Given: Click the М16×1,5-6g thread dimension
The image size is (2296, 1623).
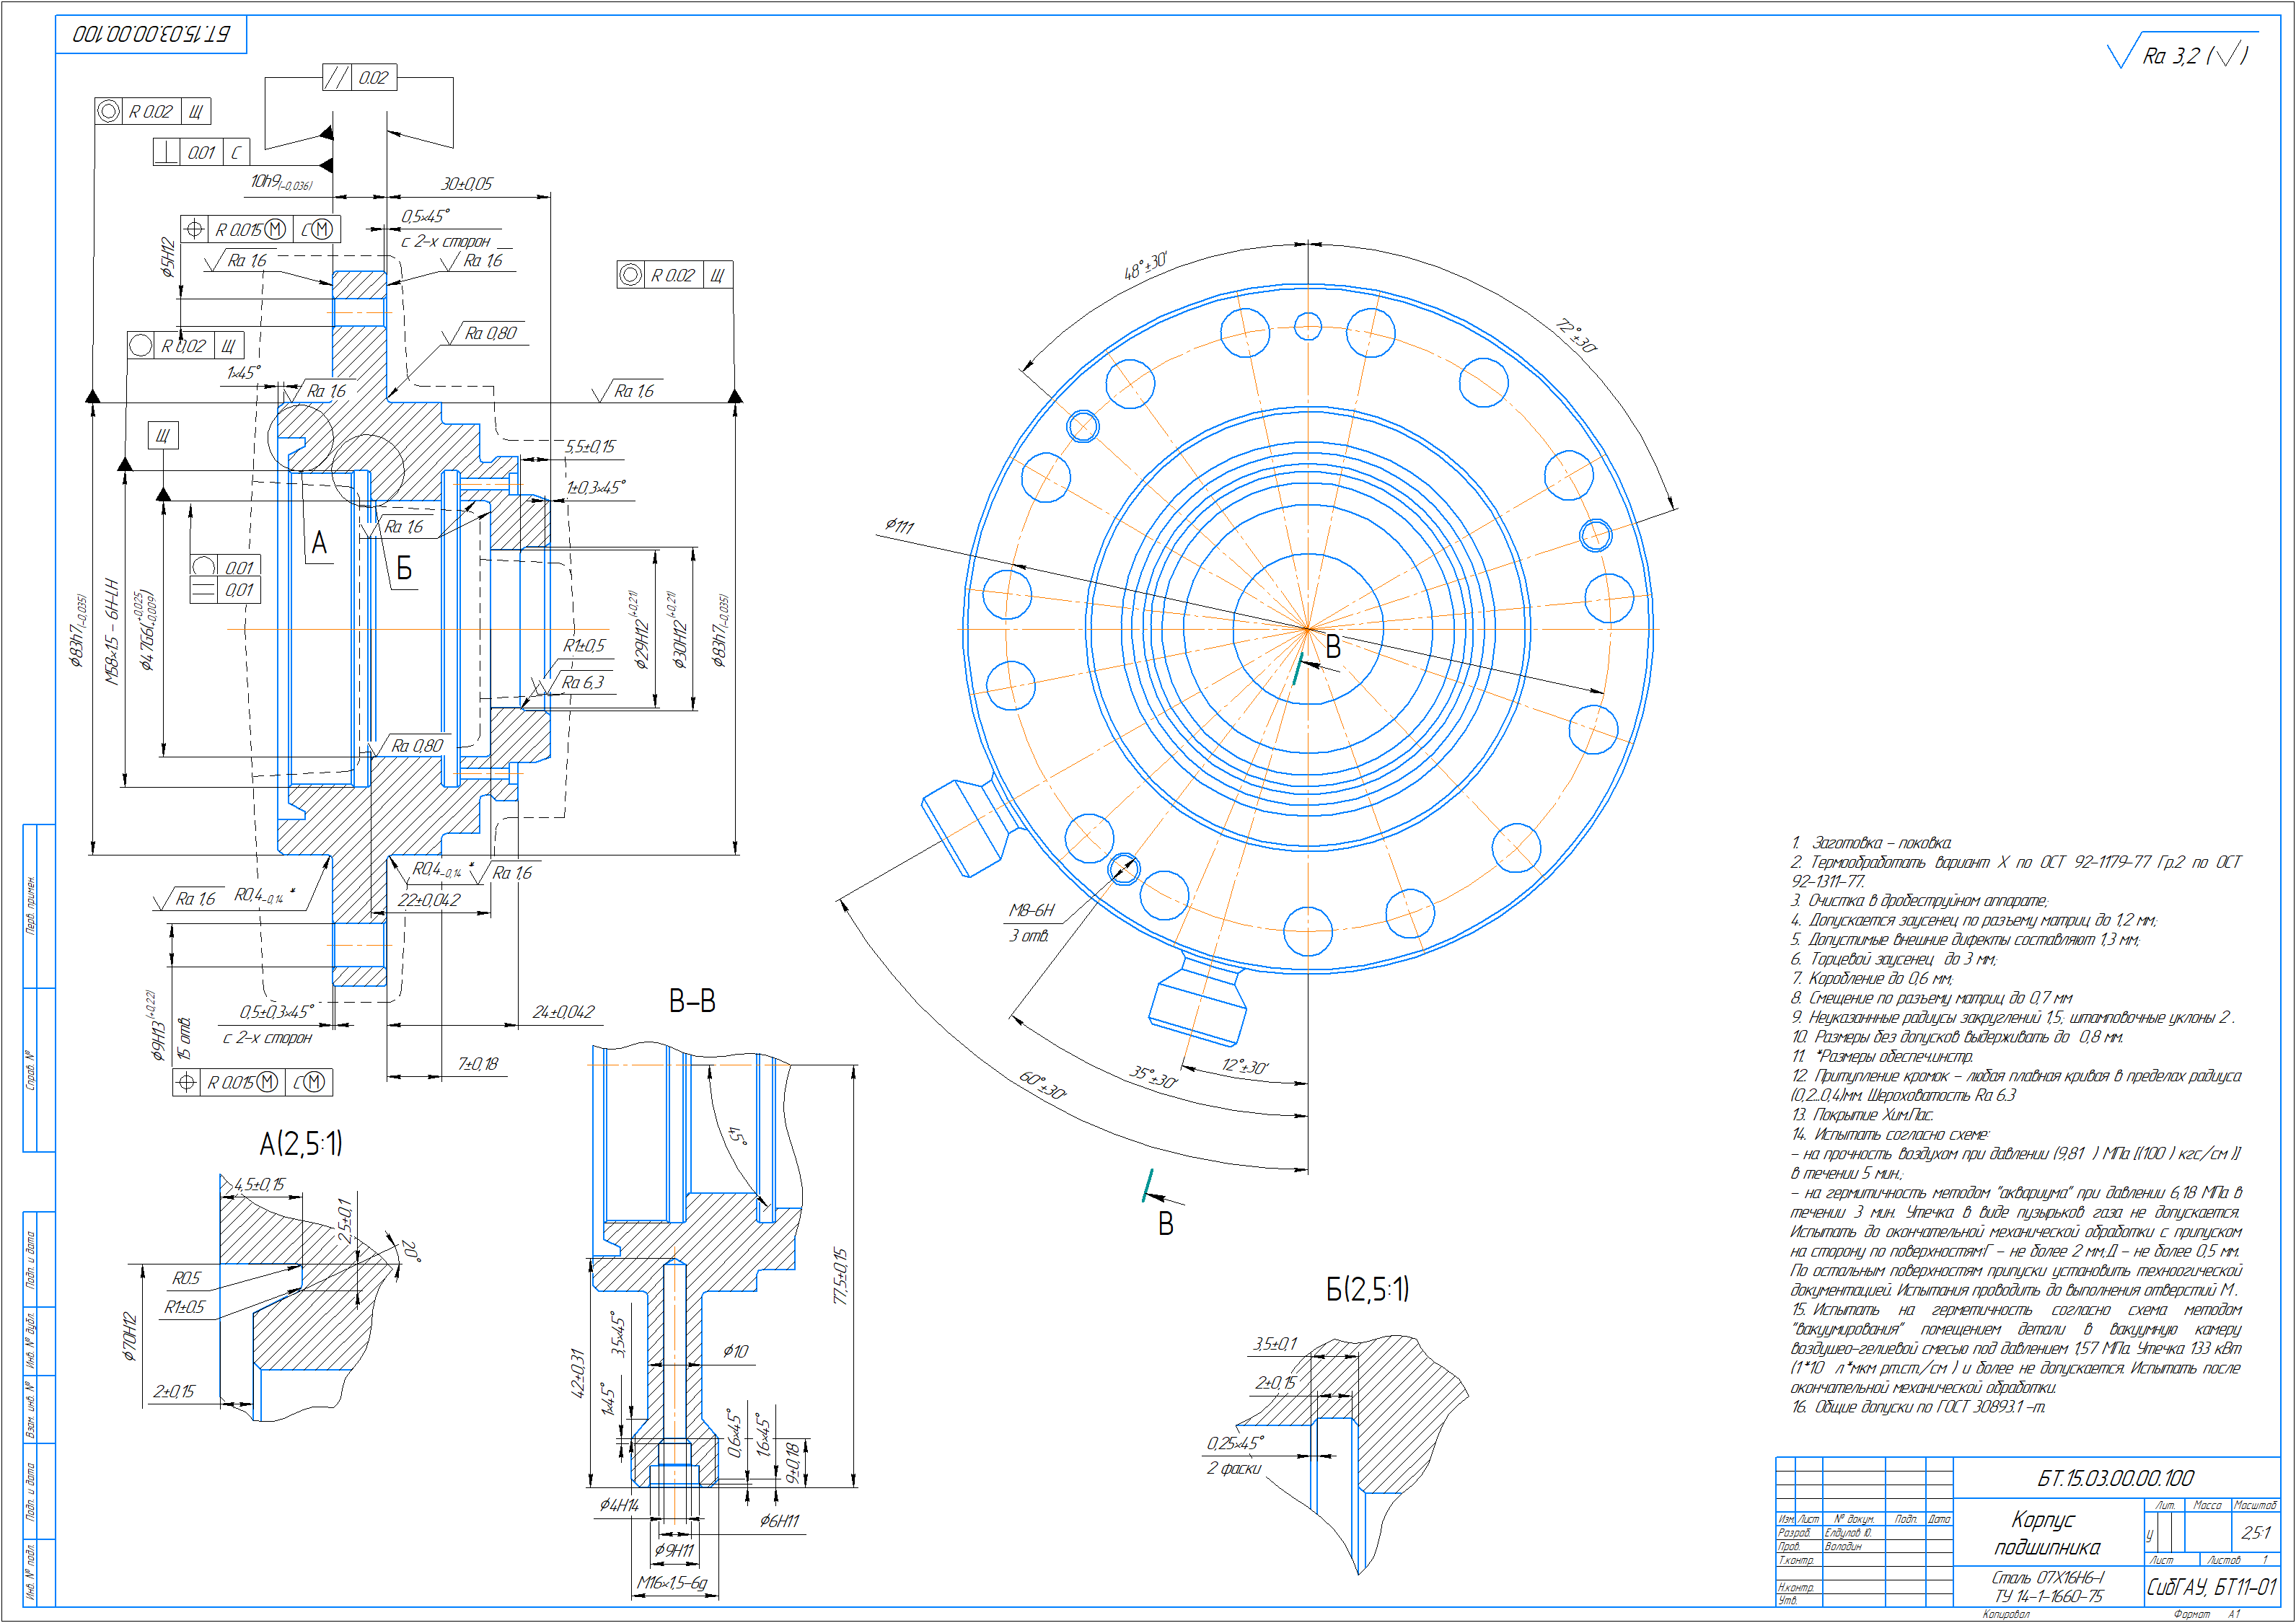Looking at the screenshot, I should coord(672,1583).
